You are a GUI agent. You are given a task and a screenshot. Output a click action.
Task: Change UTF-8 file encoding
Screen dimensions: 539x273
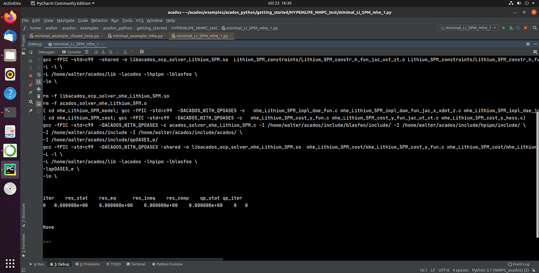click(x=444, y=270)
